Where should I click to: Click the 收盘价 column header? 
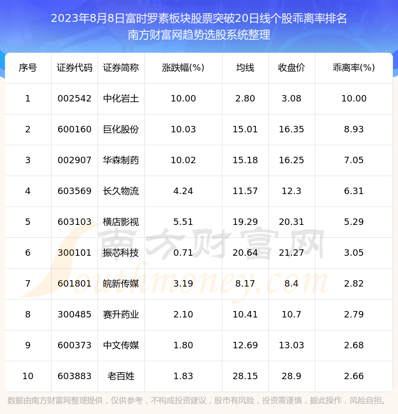point(292,68)
